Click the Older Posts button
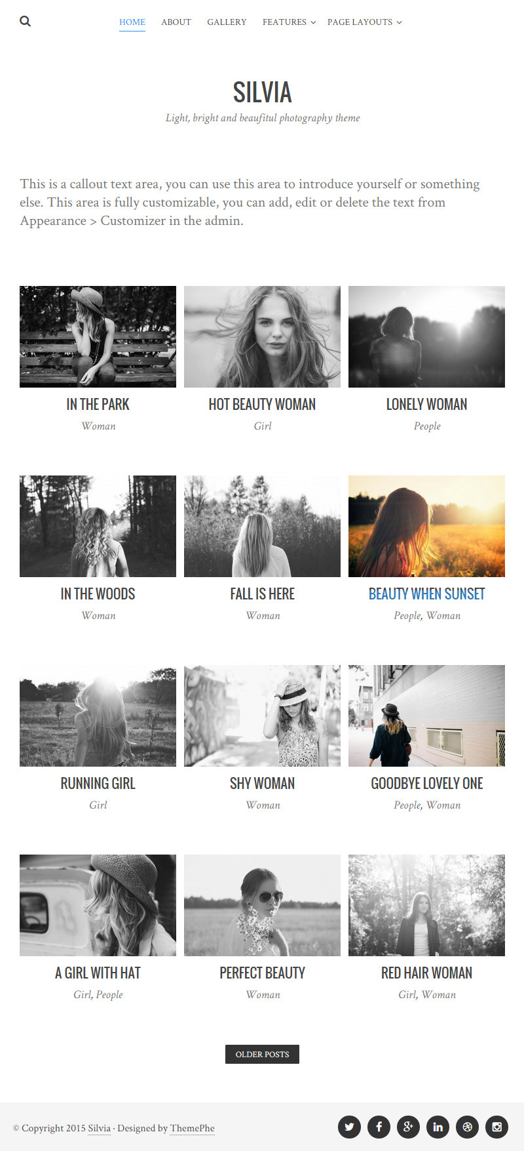Screen dimensions: 524x1151 point(262,1054)
